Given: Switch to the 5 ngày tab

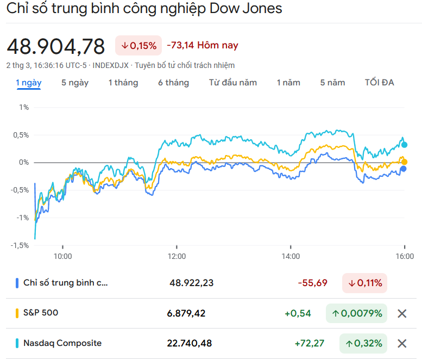Looking at the screenshot, I should click(x=75, y=83).
